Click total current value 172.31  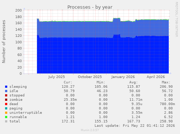(68, 121)
